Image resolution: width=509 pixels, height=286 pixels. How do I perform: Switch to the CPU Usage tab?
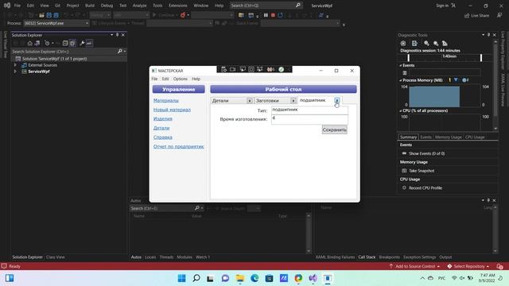tap(475, 137)
